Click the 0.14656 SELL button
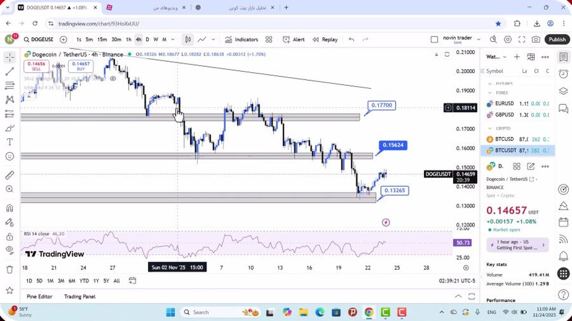The width and height of the screenshot is (572, 321). 37,66
